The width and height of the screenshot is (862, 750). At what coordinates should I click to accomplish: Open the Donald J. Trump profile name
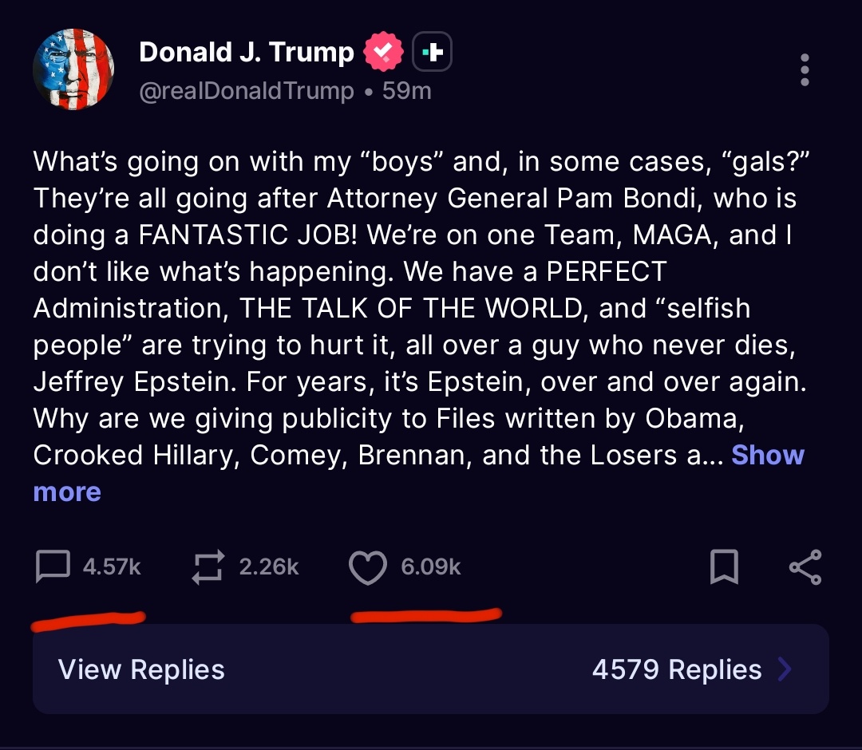(x=247, y=52)
